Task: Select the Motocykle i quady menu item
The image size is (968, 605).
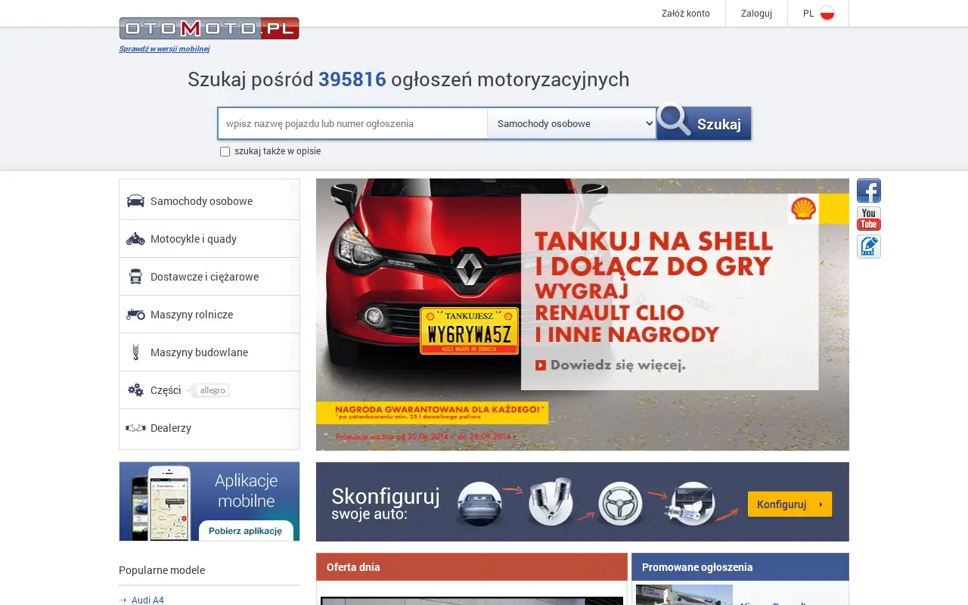Action: [209, 239]
